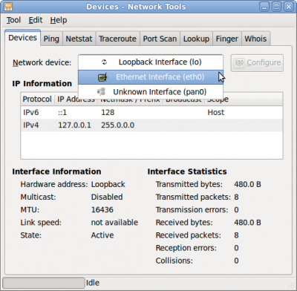Viewport: 297px width, 291px height.
Task: Click the Protocol column header
Action: point(37,99)
